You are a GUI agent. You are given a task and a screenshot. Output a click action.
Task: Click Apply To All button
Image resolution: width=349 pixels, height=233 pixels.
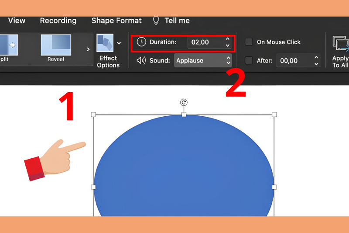pyautogui.click(x=340, y=52)
